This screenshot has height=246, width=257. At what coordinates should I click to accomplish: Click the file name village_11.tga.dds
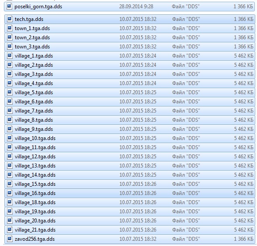[x=35, y=147]
